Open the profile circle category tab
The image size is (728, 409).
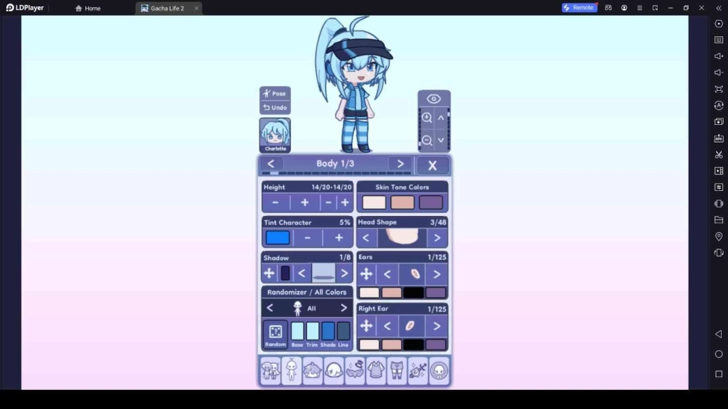(439, 371)
